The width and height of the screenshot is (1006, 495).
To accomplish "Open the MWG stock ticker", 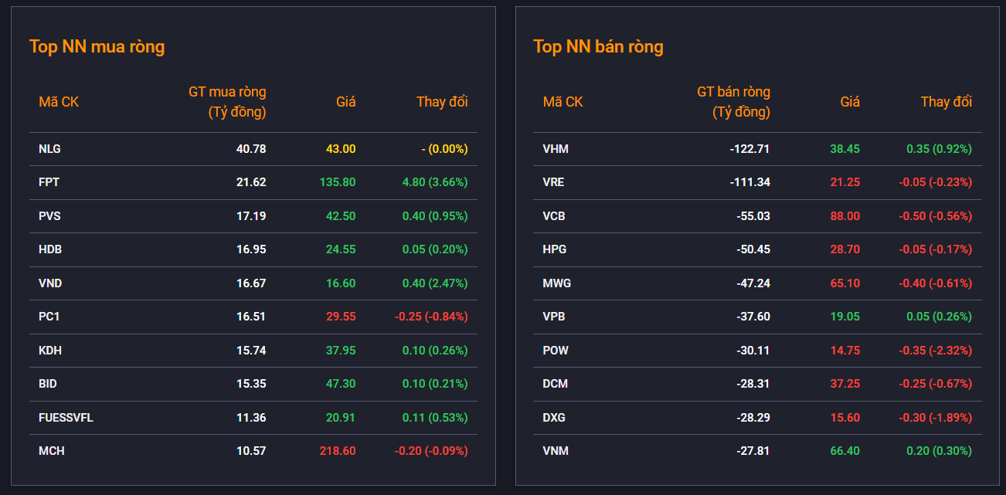I will tap(557, 283).
